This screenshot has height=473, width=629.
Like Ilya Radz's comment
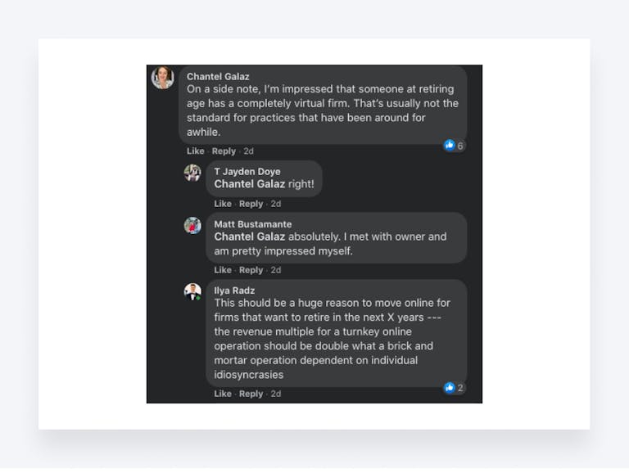(223, 394)
